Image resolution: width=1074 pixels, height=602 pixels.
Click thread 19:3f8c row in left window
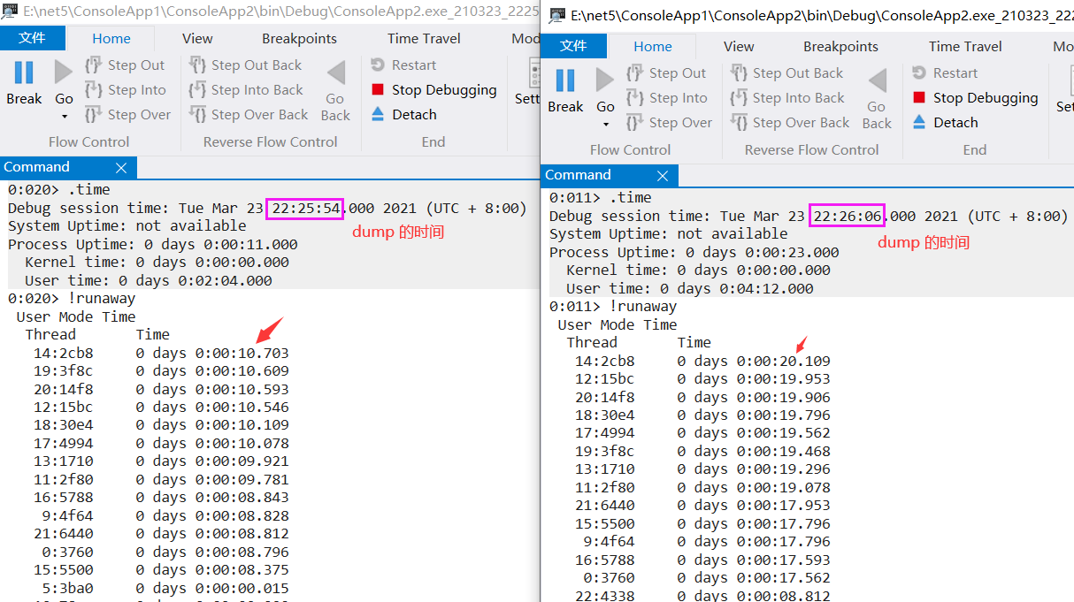161,371
